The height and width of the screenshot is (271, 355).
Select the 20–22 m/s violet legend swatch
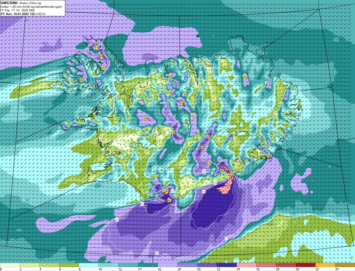(207, 265)
